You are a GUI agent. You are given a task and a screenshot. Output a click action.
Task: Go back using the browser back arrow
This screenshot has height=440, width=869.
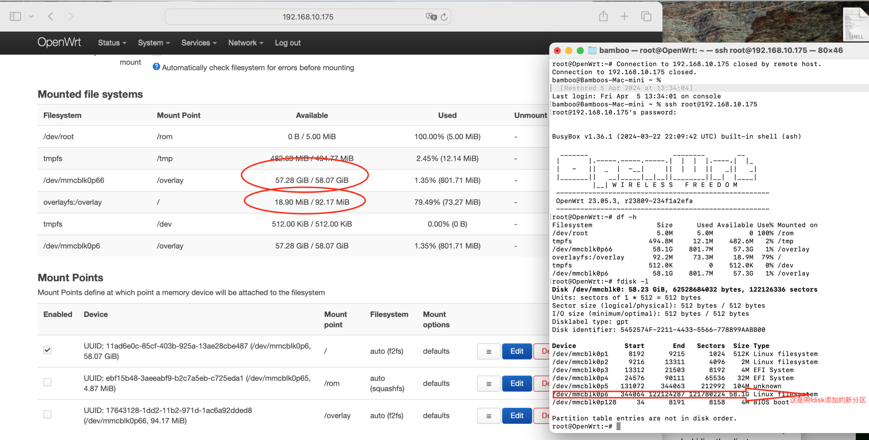tap(50, 17)
